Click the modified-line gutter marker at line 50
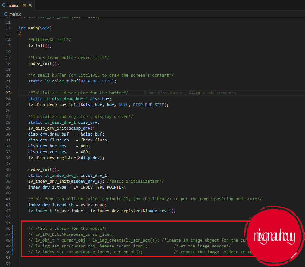This screenshot has width=305, height=267. point(12,252)
